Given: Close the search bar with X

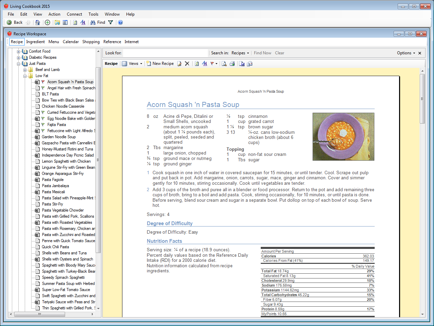Looking at the screenshot, I should [x=420, y=53].
